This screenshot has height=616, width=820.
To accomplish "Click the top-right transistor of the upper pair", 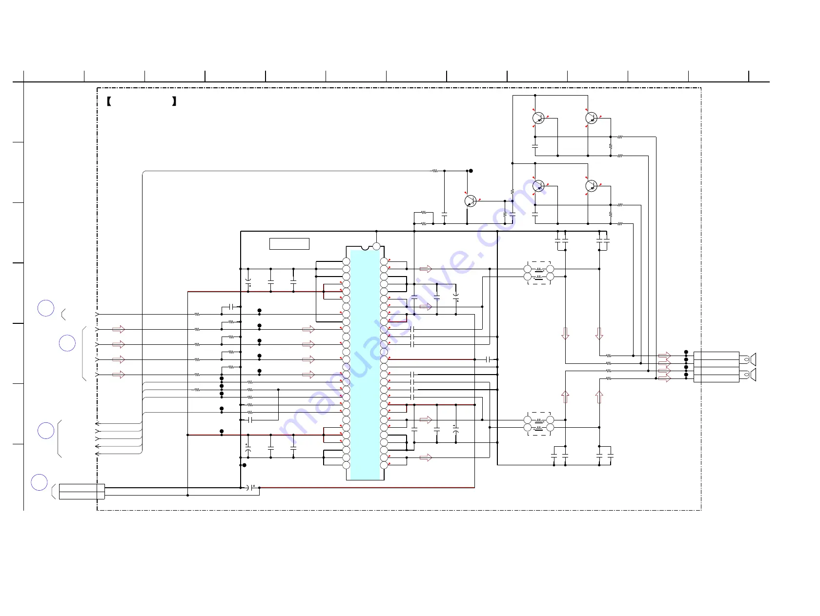I will click(x=591, y=118).
